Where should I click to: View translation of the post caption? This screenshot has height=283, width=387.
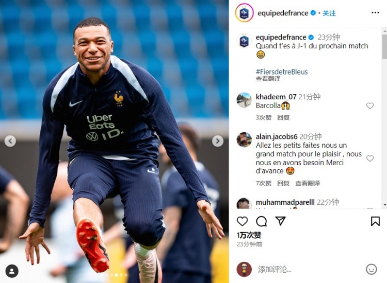(268, 79)
